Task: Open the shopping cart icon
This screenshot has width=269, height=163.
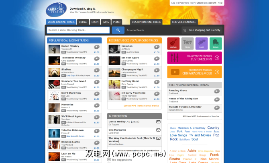Action: click(185, 30)
